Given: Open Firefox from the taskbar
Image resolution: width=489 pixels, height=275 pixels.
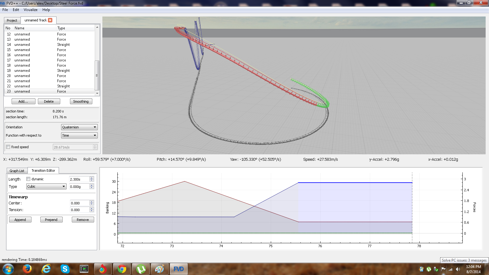Looking at the screenshot, I should point(27,269).
